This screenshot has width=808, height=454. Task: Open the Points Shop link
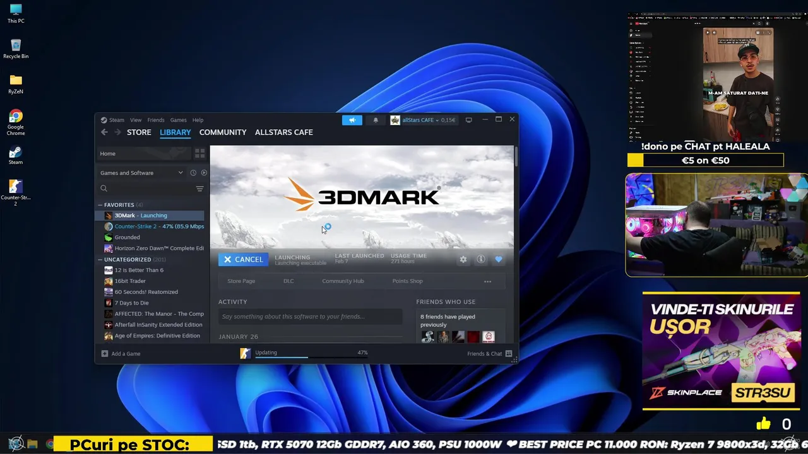click(407, 281)
